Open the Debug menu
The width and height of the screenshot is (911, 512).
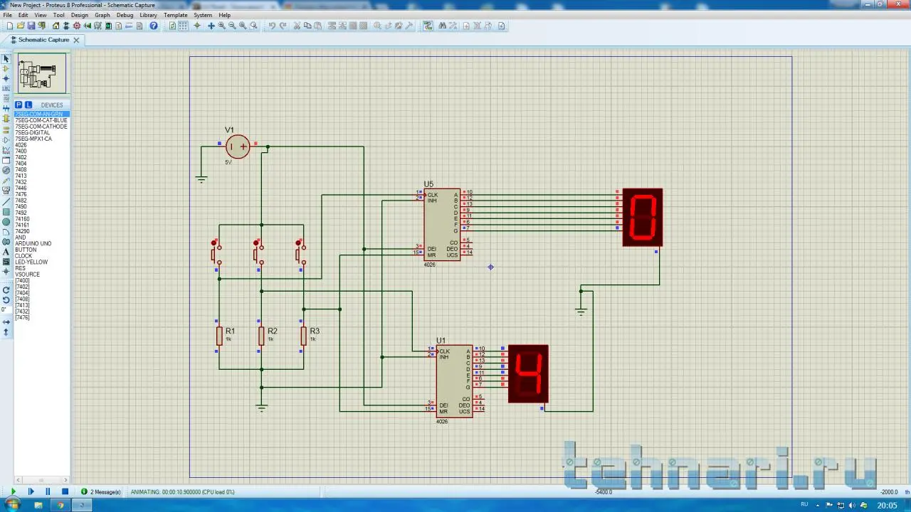point(125,15)
